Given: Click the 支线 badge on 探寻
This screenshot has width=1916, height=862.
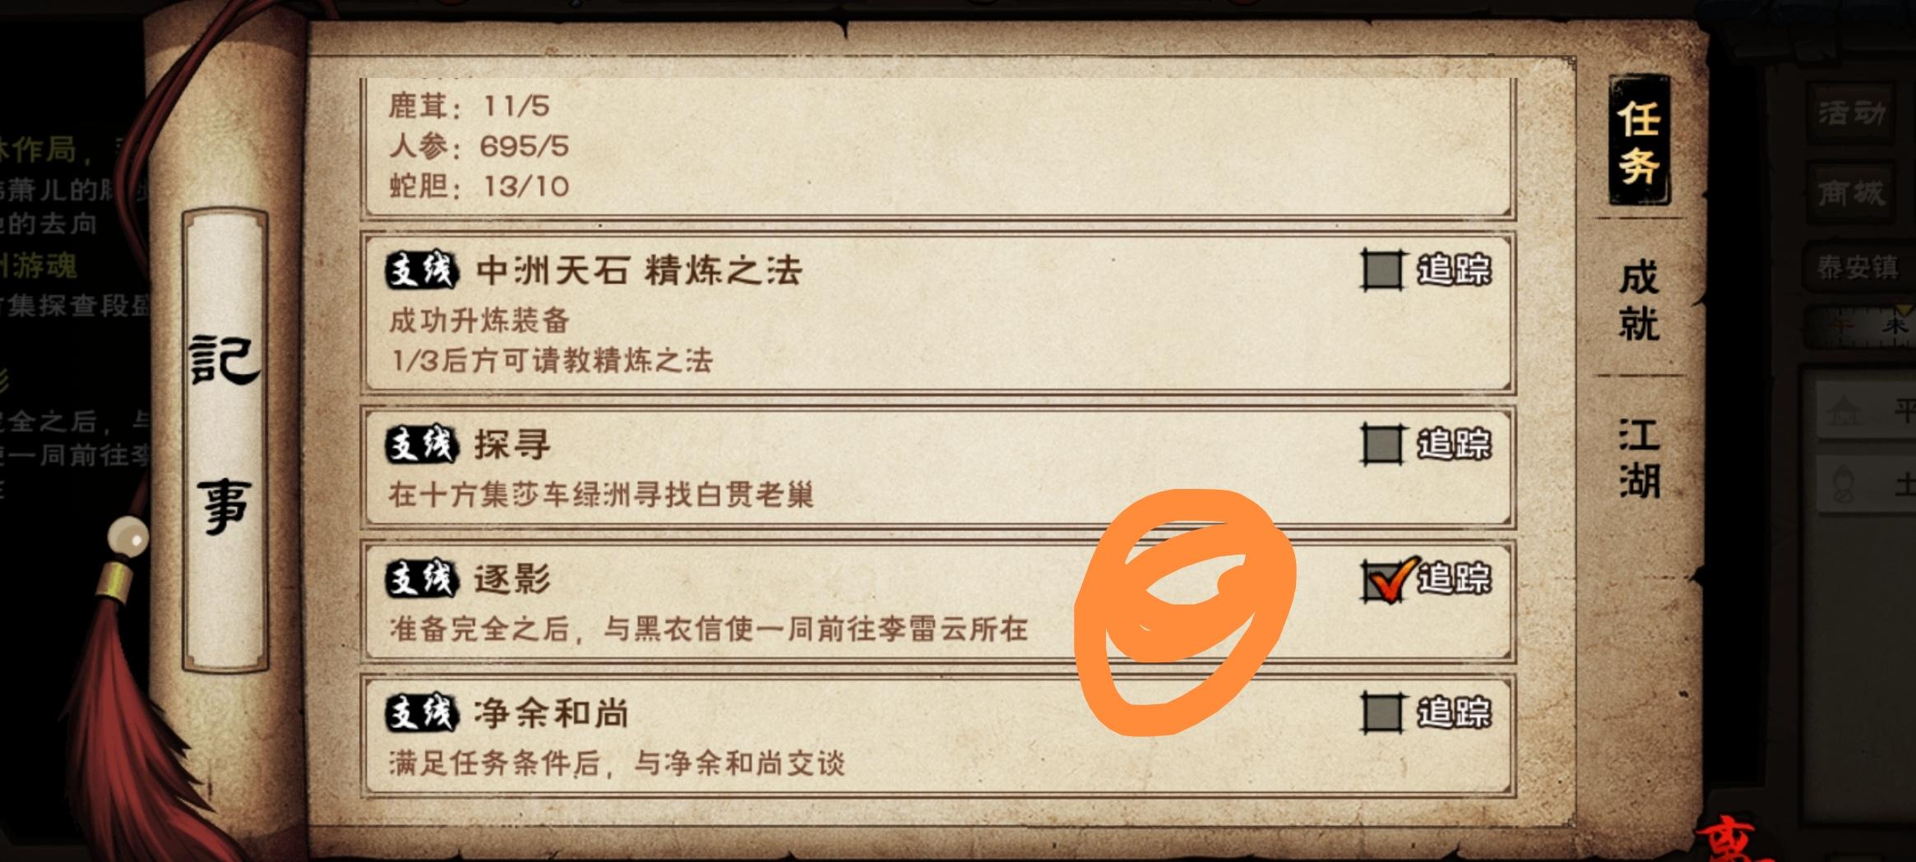Looking at the screenshot, I should pos(422,445).
